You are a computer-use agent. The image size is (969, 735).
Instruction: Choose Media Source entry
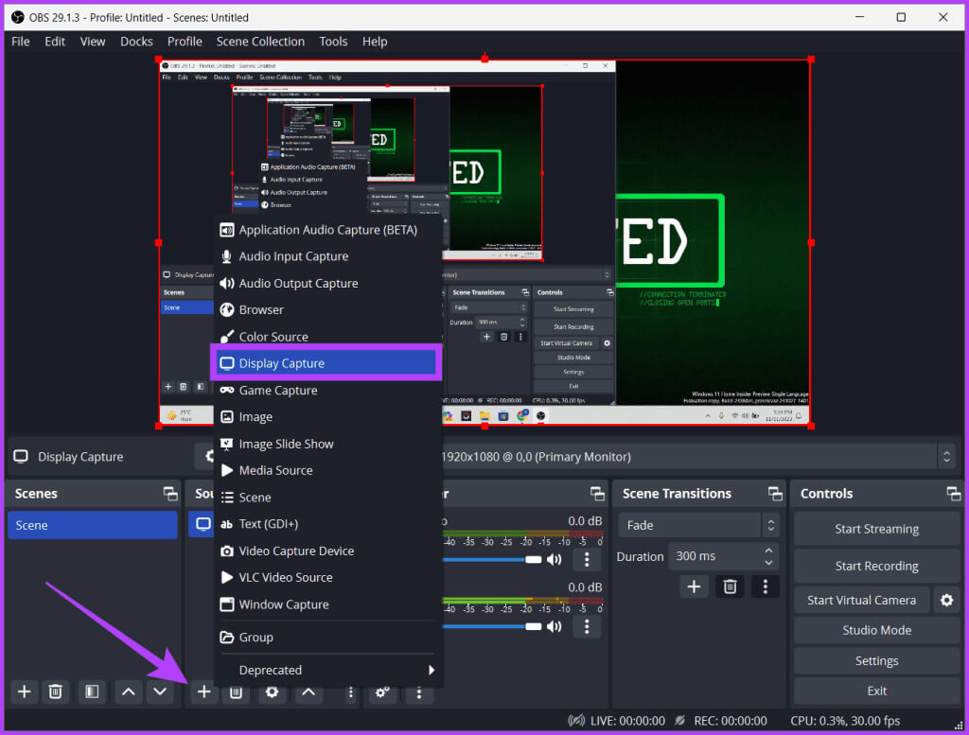point(327,471)
